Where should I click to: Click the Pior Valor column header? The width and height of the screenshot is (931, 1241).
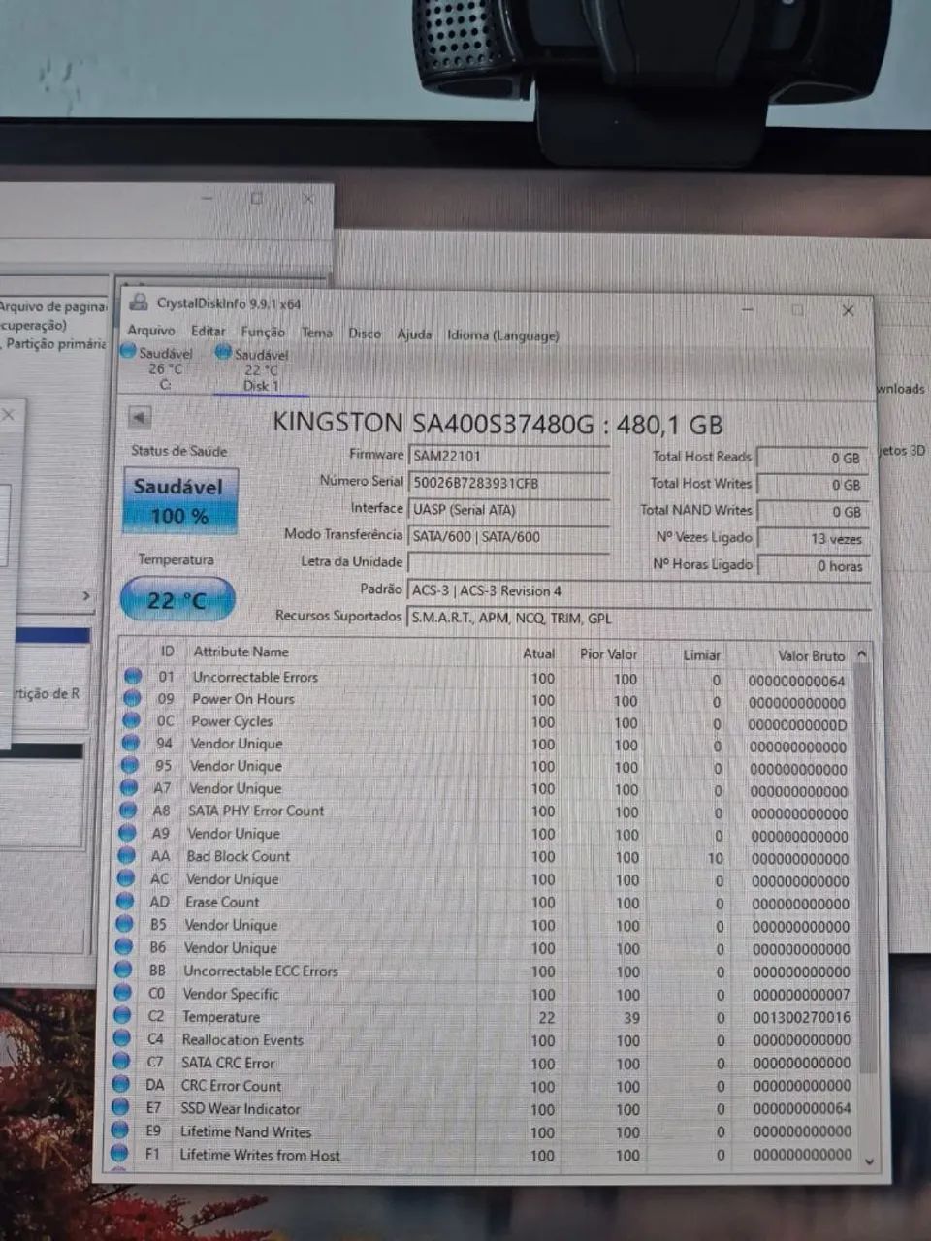[x=608, y=654]
